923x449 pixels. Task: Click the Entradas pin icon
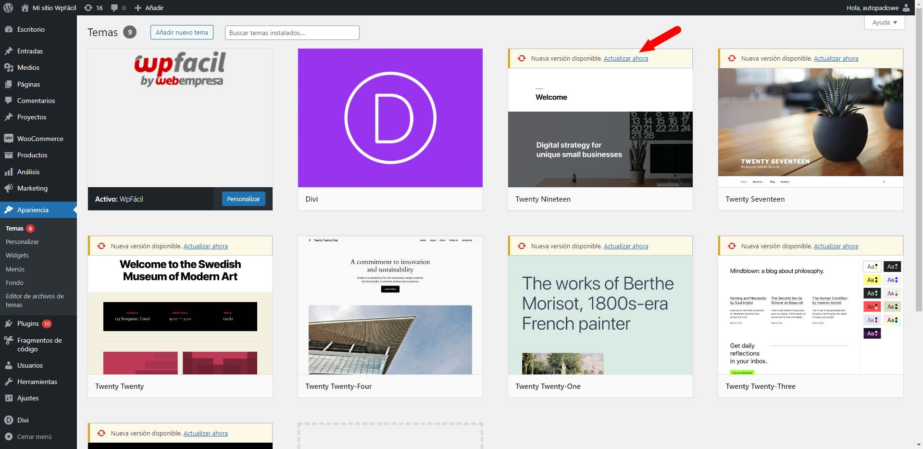pos(9,51)
